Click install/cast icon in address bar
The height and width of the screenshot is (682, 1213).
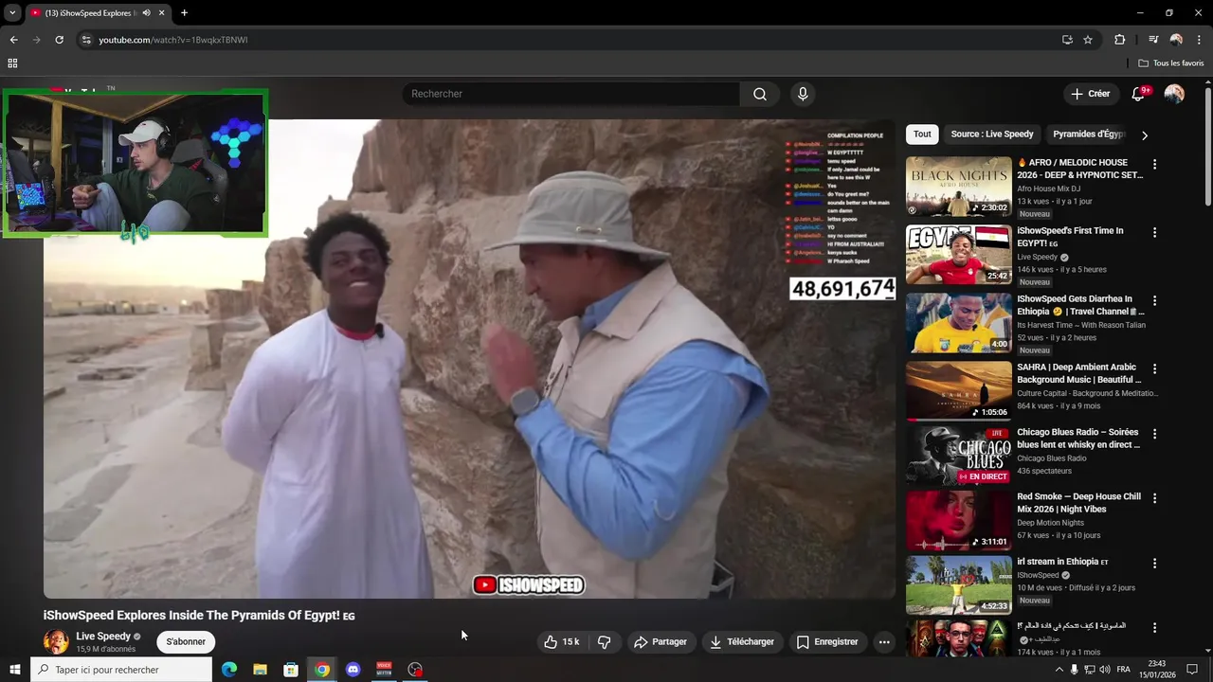(1067, 40)
